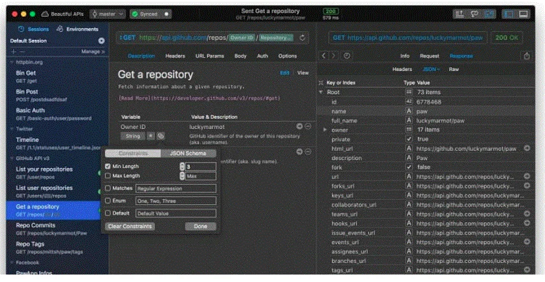Toggle the required asterisk for Owner ID
Image resolution: width=545 pixels, height=282 pixels.
tap(151, 136)
